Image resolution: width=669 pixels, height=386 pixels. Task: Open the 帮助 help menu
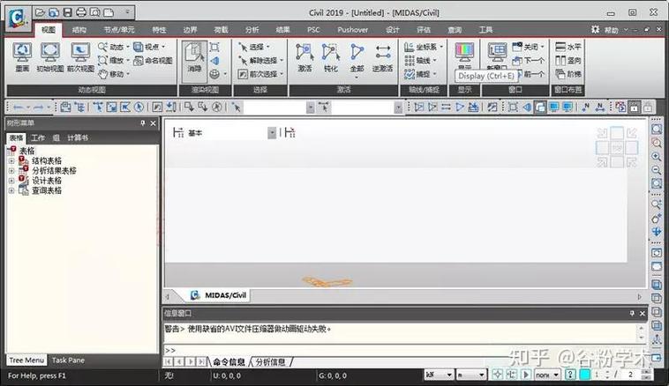(x=611, y=30)
